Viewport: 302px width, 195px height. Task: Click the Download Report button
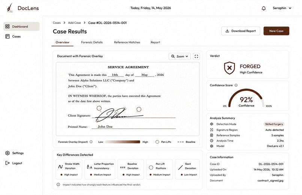coord(241,31)
